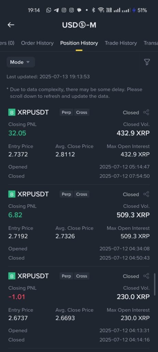Tap green B icon of second XRPUSDT
Image resolution: width=158 pixels, height=352 pixels.
(x=12, y=194)
